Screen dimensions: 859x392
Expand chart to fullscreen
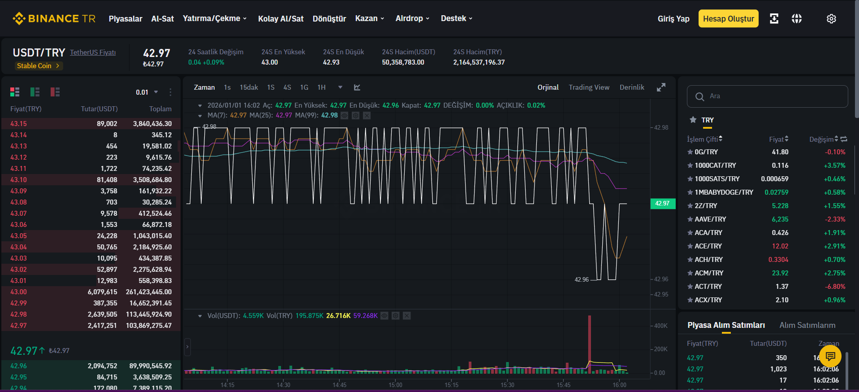661,87
